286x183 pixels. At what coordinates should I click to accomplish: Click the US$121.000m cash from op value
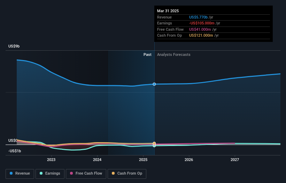[x=201, y=36]
